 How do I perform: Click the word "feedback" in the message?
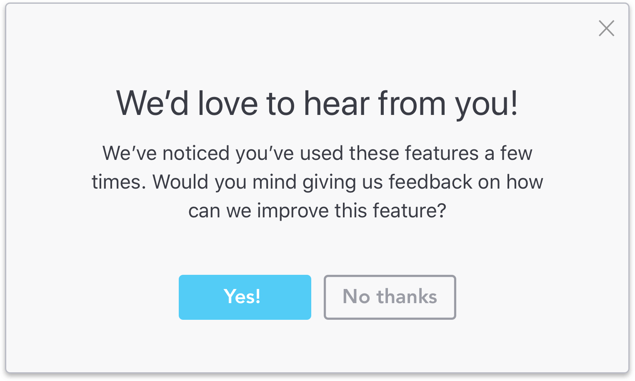[430, 182]
